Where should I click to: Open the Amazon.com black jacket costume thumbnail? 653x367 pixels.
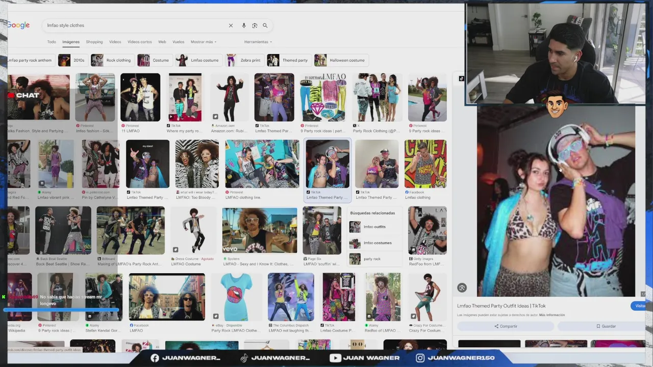click(229, 97)
